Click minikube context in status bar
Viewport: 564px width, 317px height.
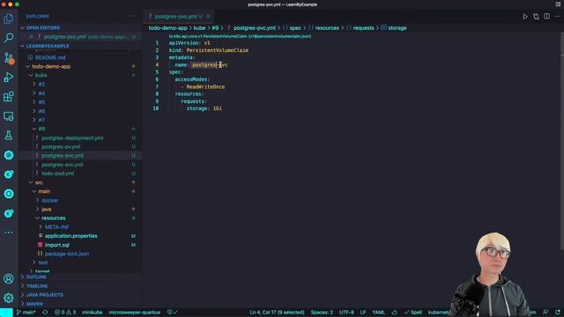(x=92, y=313)
